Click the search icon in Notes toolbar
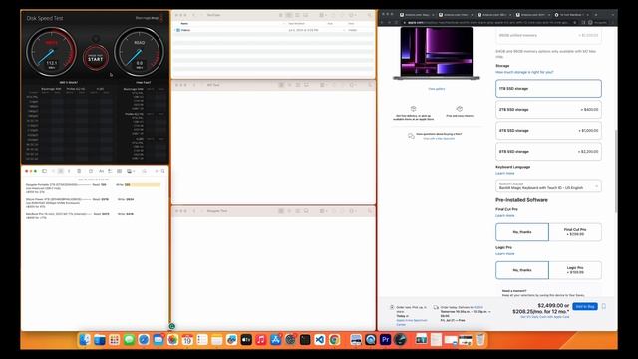Image resolution: width=638 pixels, height=359 pixels. click(x=163, y=171)
